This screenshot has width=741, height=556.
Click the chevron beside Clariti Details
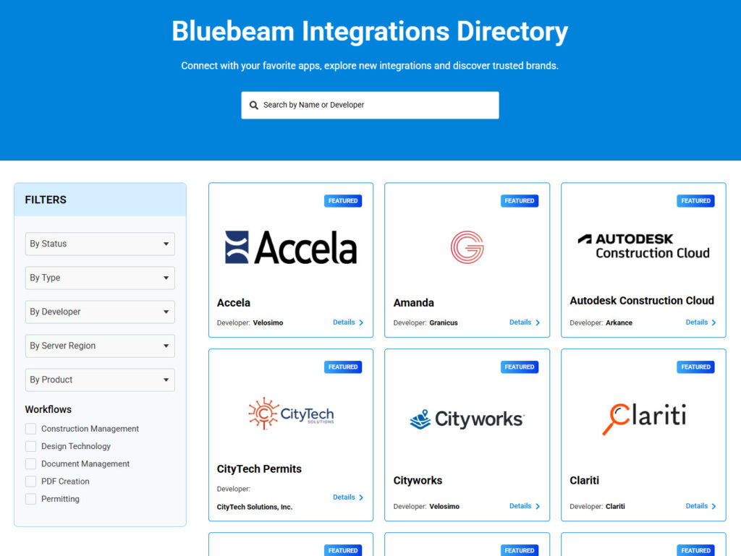point(714,506)
